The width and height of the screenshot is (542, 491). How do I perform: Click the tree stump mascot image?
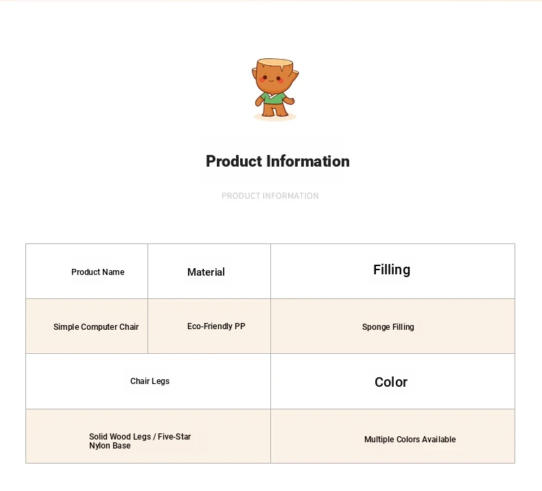275,90
